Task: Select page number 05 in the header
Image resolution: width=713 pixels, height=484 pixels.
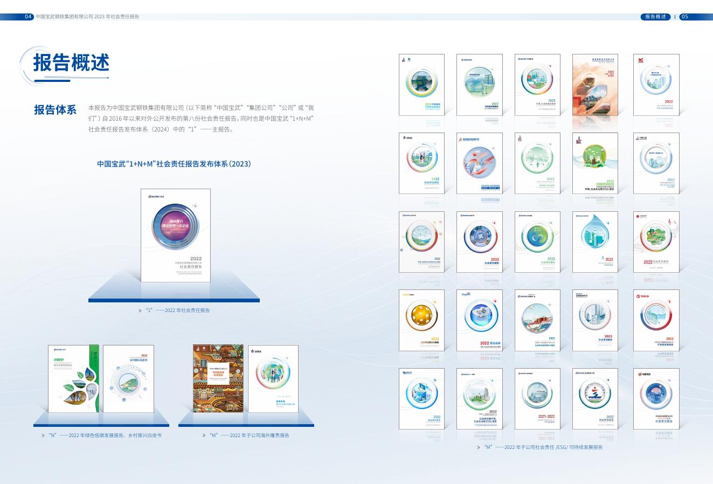Action: (685, 17)
